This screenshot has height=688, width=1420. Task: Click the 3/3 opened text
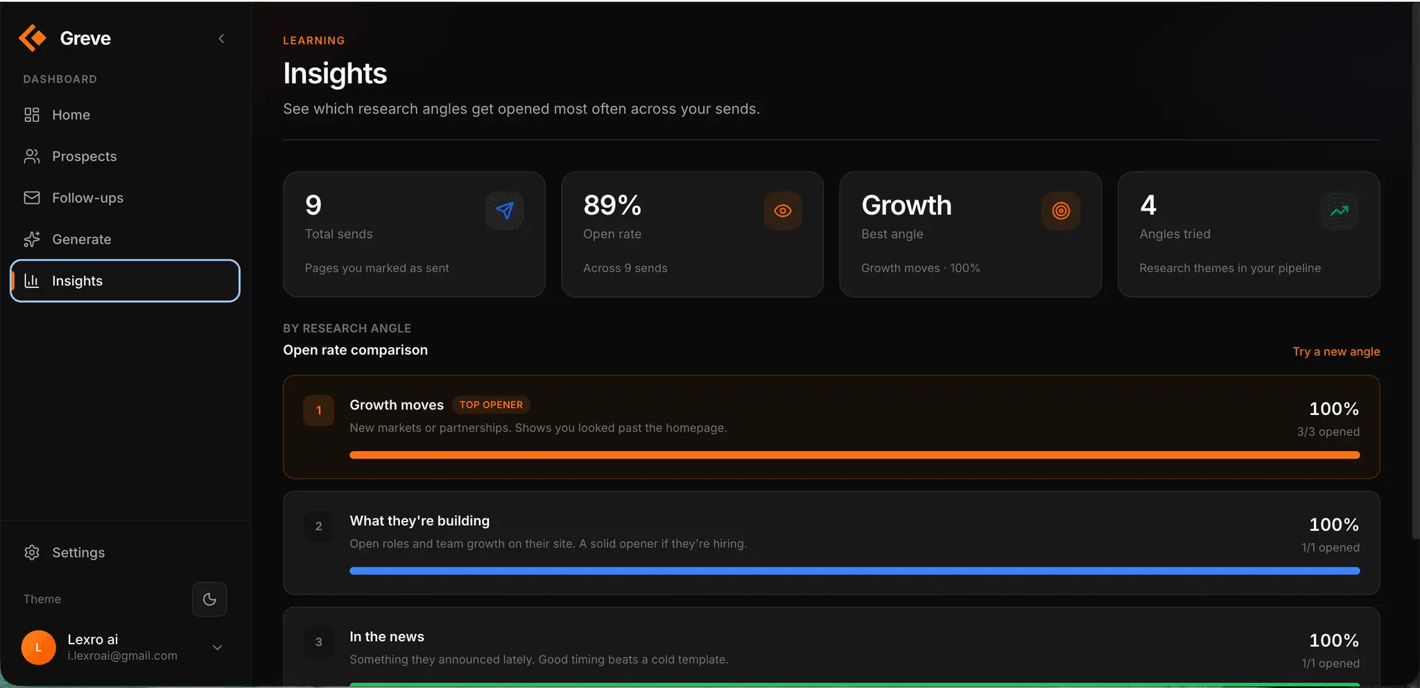pos(1328,432)
